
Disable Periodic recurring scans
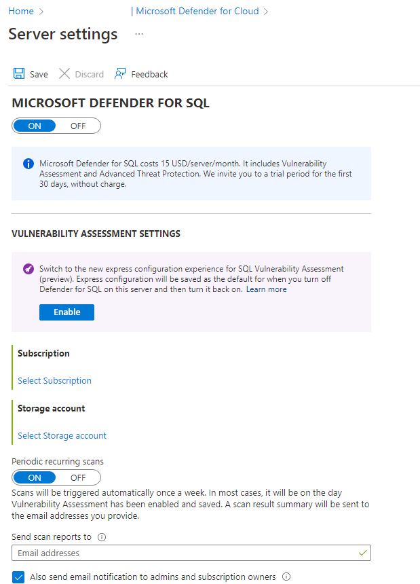(77, 477)
